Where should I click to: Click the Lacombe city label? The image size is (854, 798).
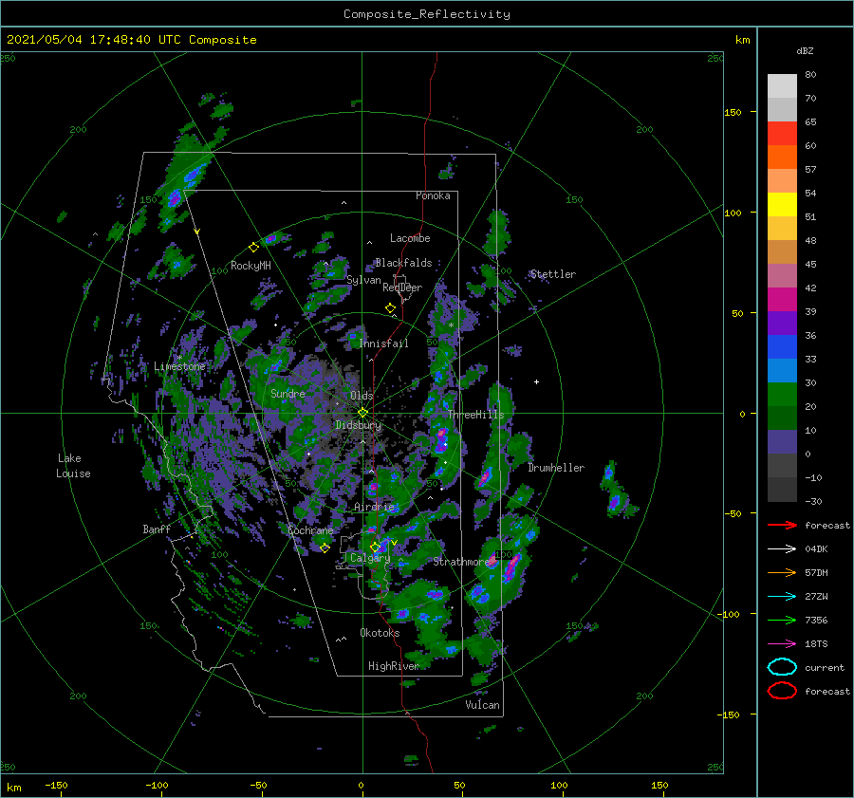(x=410, y=238)
